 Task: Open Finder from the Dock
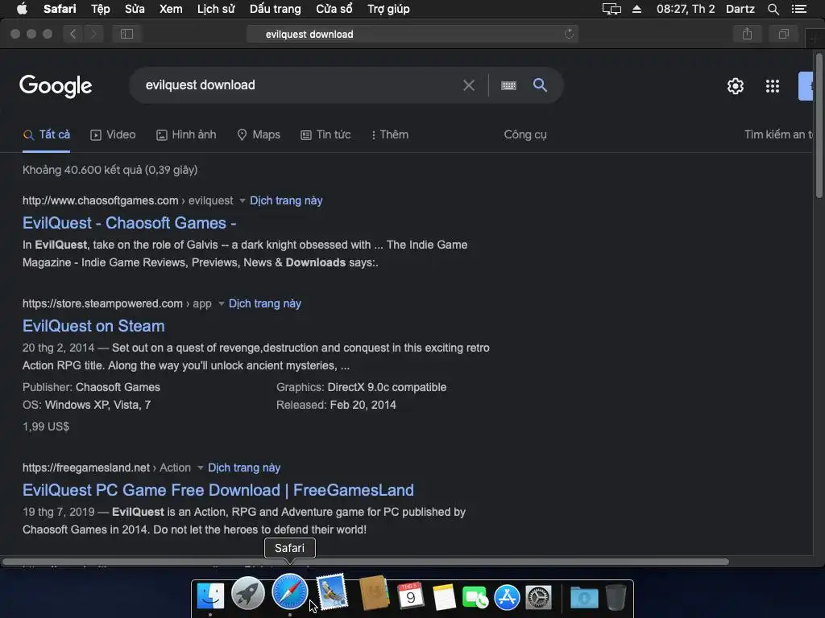click(210, 596)
